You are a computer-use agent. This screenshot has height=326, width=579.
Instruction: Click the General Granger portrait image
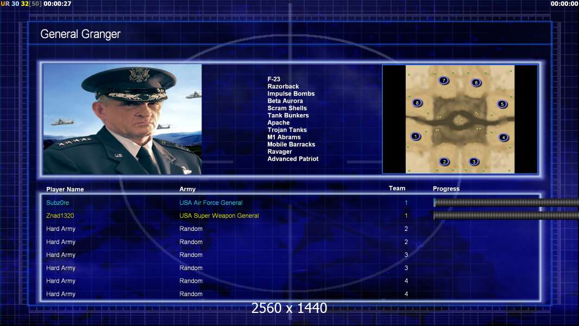click(122, 119)
